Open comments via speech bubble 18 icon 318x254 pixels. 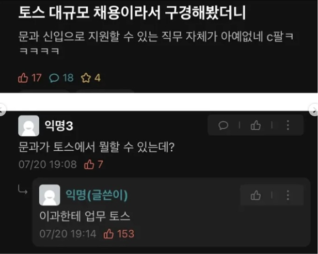[54, 78]
